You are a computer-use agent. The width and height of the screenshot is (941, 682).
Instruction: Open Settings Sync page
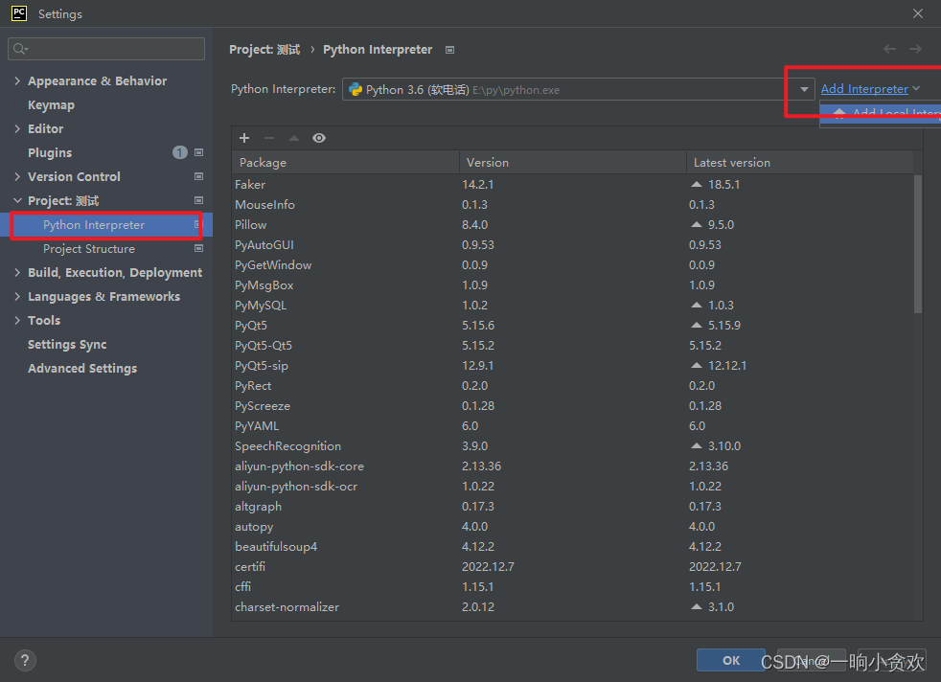pos(67,344)
